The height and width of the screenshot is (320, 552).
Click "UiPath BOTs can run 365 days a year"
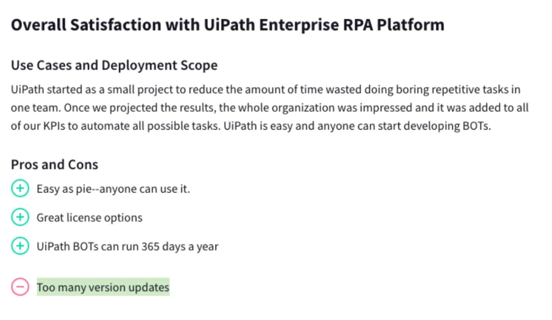coord(127,246)
